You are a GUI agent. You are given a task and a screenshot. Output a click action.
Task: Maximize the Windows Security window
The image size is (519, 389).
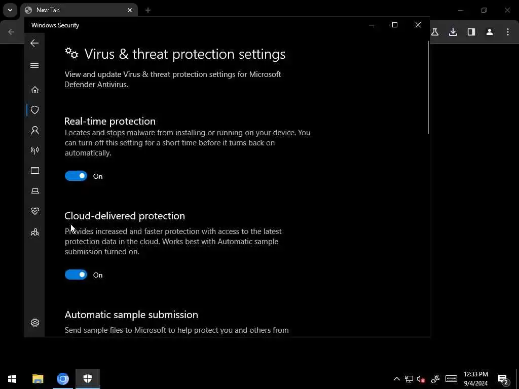[394, 25]
